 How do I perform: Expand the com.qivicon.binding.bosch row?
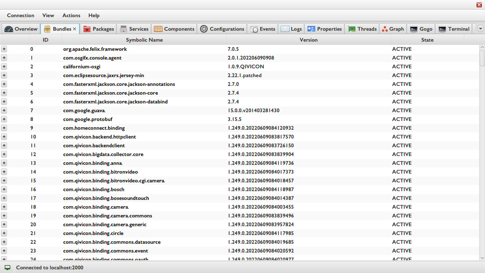pyautogui.click(x=4, y=189)
